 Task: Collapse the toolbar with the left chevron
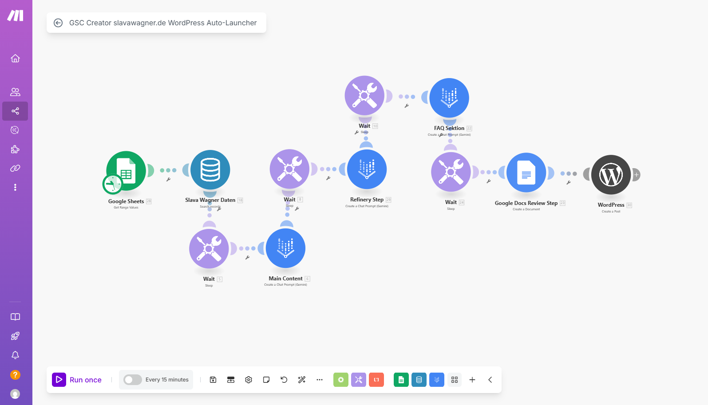pyautogui.click(x=490, y=380)
